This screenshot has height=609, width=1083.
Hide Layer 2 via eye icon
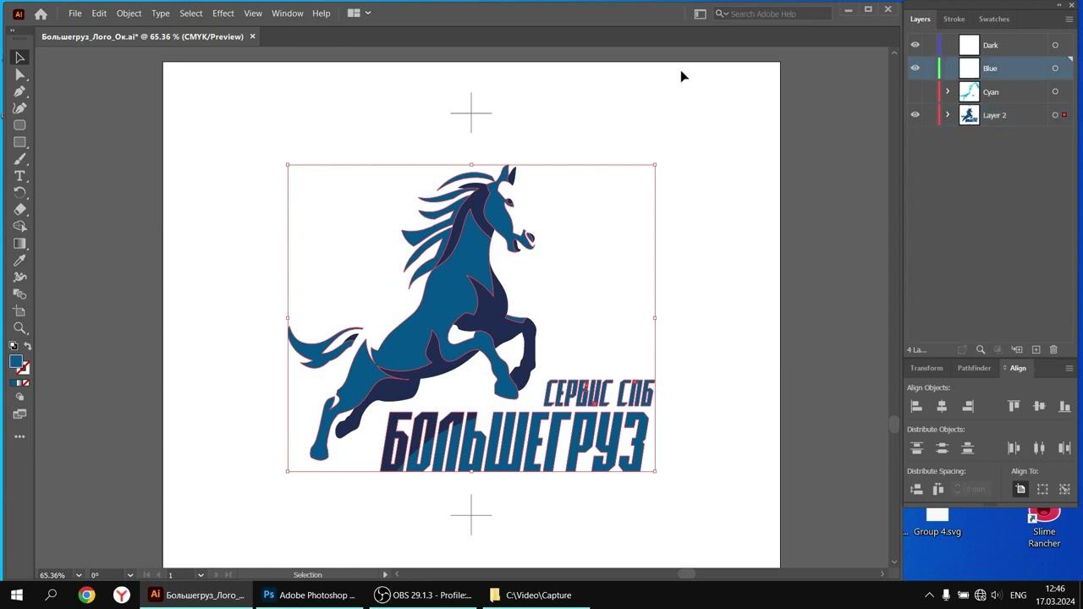915,114
